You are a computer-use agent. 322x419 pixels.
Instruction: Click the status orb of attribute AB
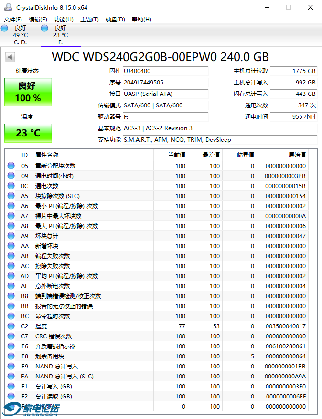pyautogui.click(x=11, y=256)
